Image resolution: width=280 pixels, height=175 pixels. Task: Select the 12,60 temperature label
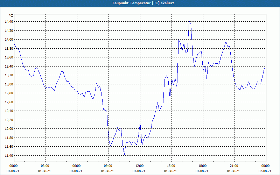click(x=9, y=102)
